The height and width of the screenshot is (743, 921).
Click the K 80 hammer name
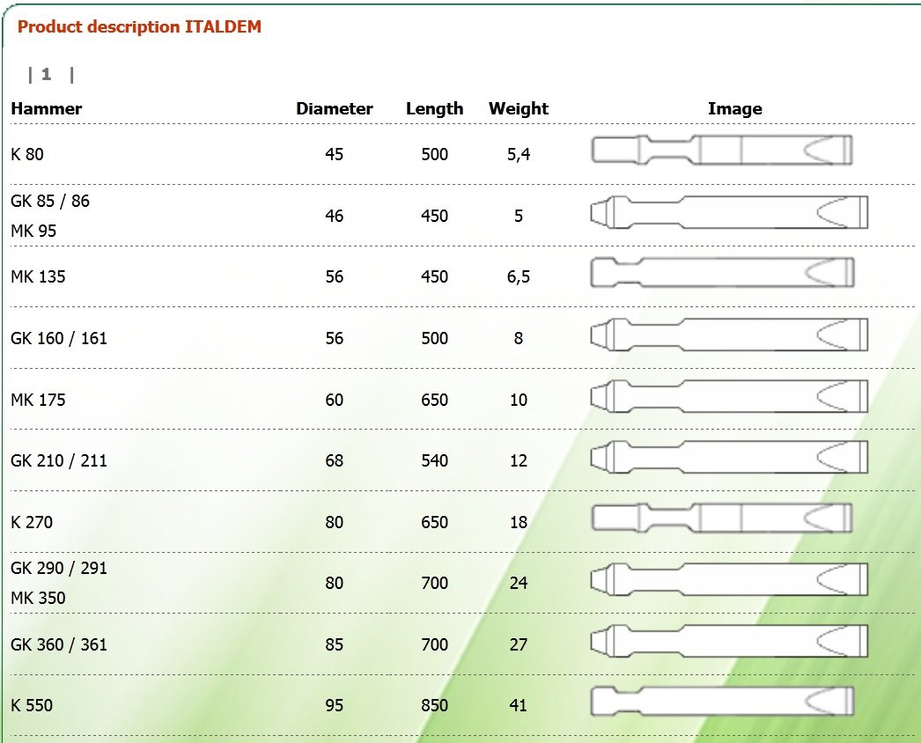coord(27,154)
